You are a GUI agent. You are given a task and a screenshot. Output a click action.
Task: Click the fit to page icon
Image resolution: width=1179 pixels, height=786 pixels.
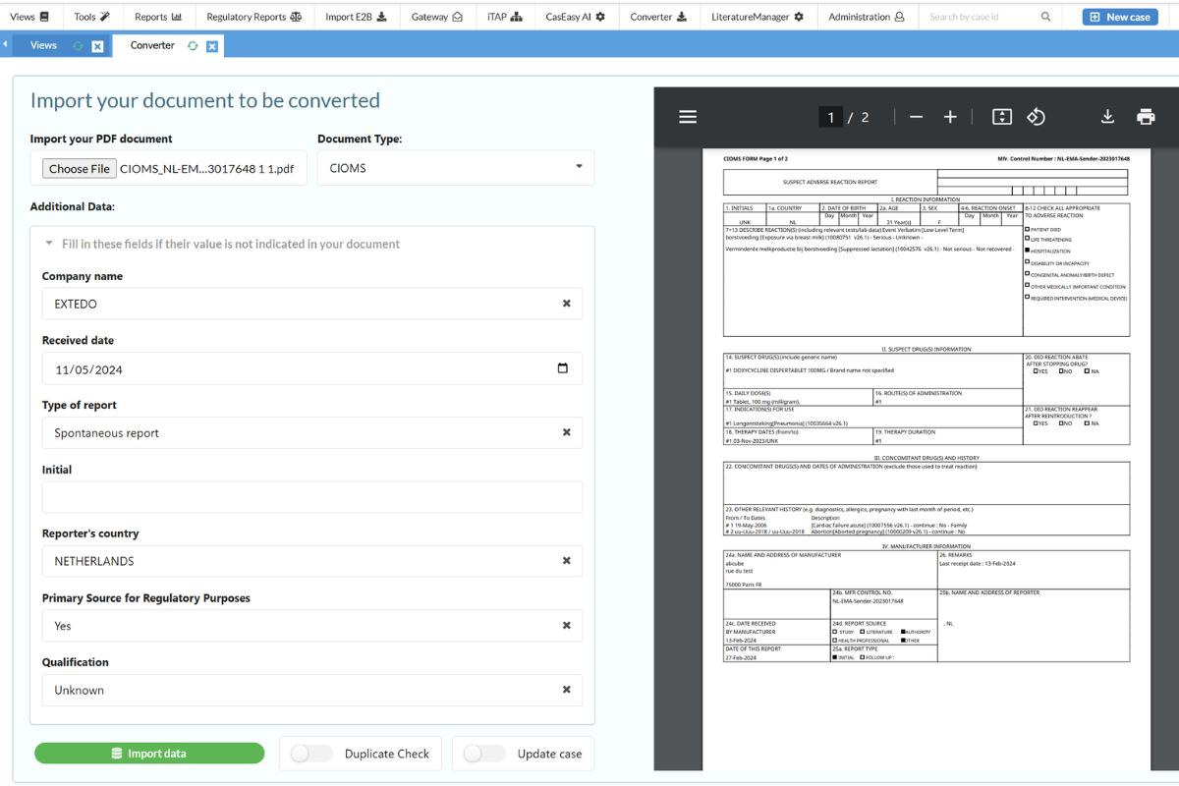coord(1002,117)
